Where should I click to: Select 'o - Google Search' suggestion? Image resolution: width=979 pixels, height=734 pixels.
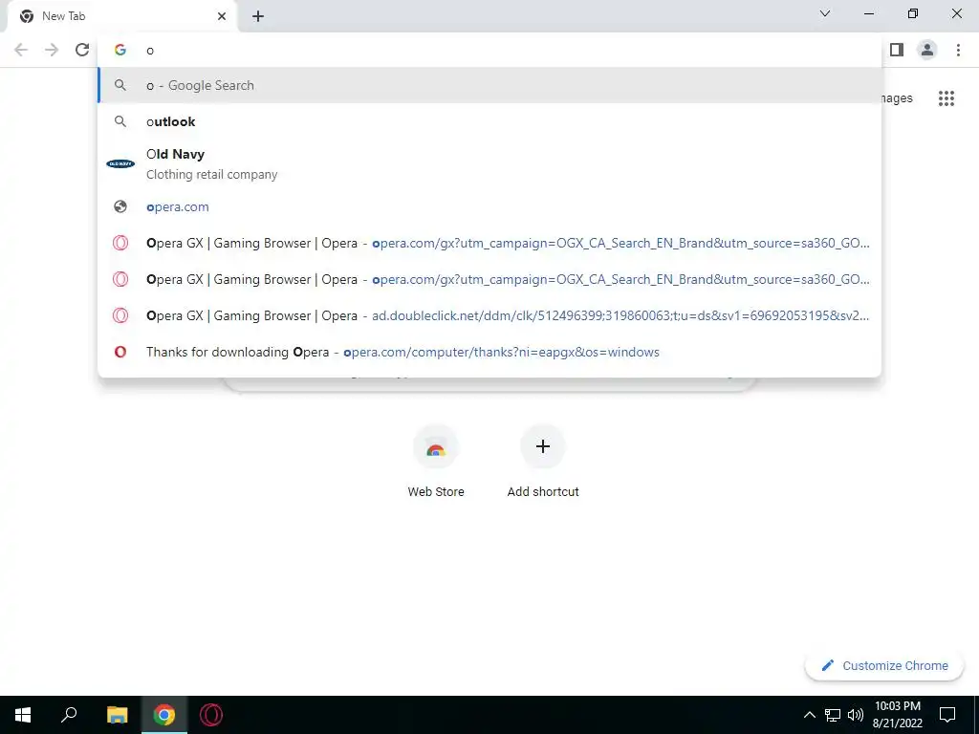pos(490,85)
